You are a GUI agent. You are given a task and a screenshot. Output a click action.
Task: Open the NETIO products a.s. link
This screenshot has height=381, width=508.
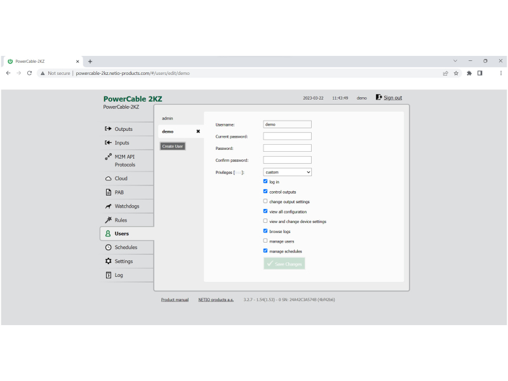(216, 300)
